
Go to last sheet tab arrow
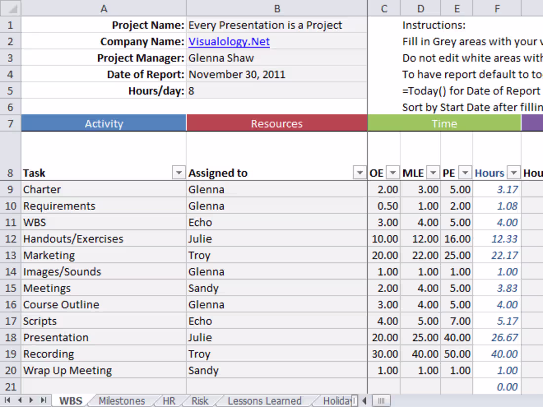click(43, 401)
